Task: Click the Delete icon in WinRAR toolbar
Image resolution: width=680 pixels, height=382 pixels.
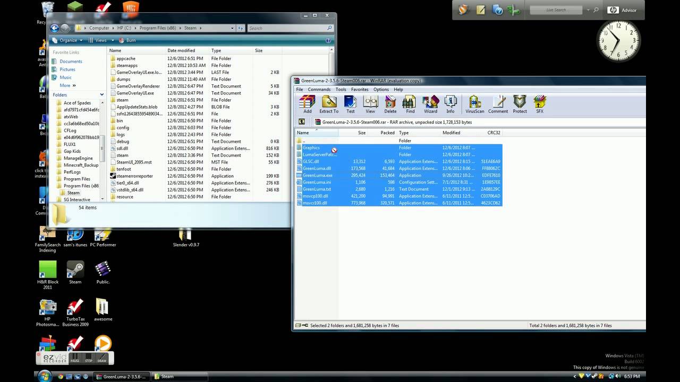Action: point(390,104)
